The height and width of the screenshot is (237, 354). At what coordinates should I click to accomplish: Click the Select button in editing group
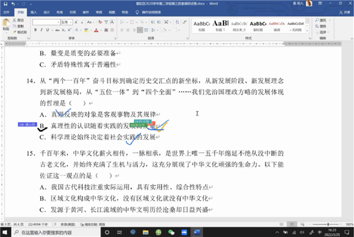click(x=322, y=32)
